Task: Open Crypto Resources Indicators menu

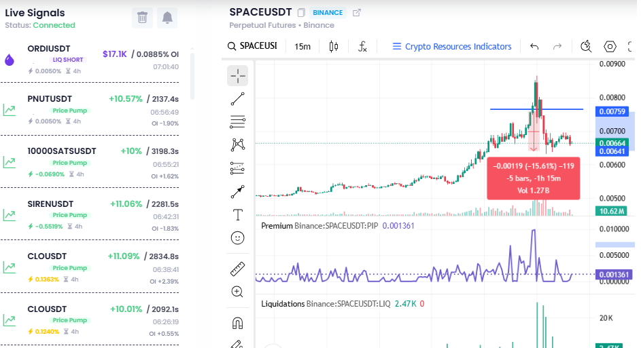Action: tap(452, 47)
